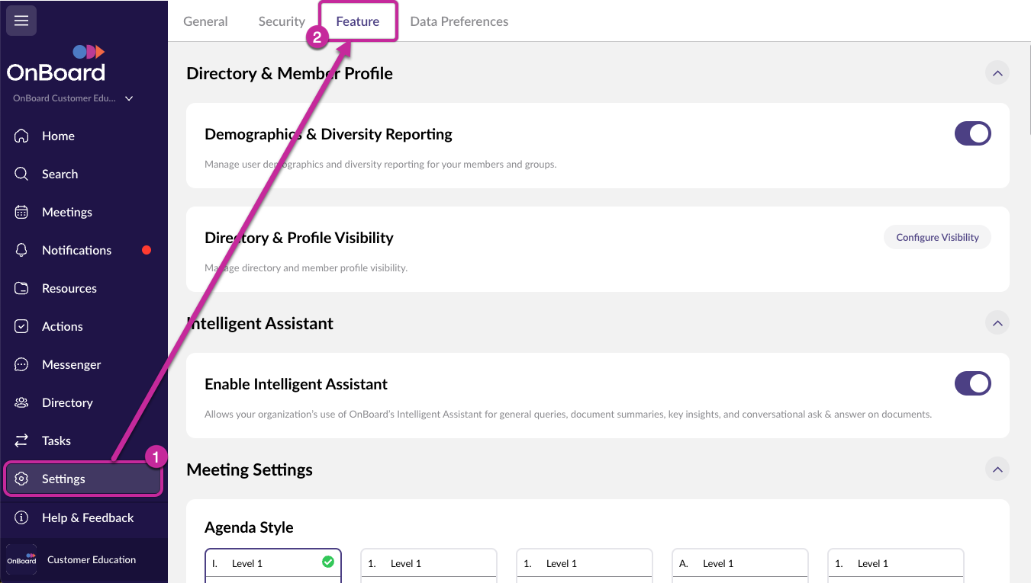Select the 'A. Level 1' agenda style
Screen dimensions: 1031x583
739,564
